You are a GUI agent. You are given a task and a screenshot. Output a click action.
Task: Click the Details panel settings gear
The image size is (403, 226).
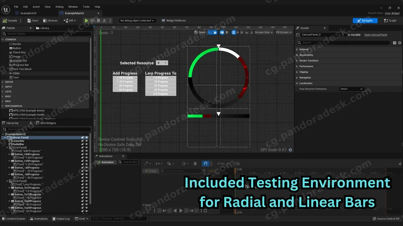coord(400,43)
